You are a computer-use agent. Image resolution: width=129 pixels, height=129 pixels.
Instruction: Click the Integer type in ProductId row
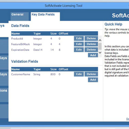(38, 39)
